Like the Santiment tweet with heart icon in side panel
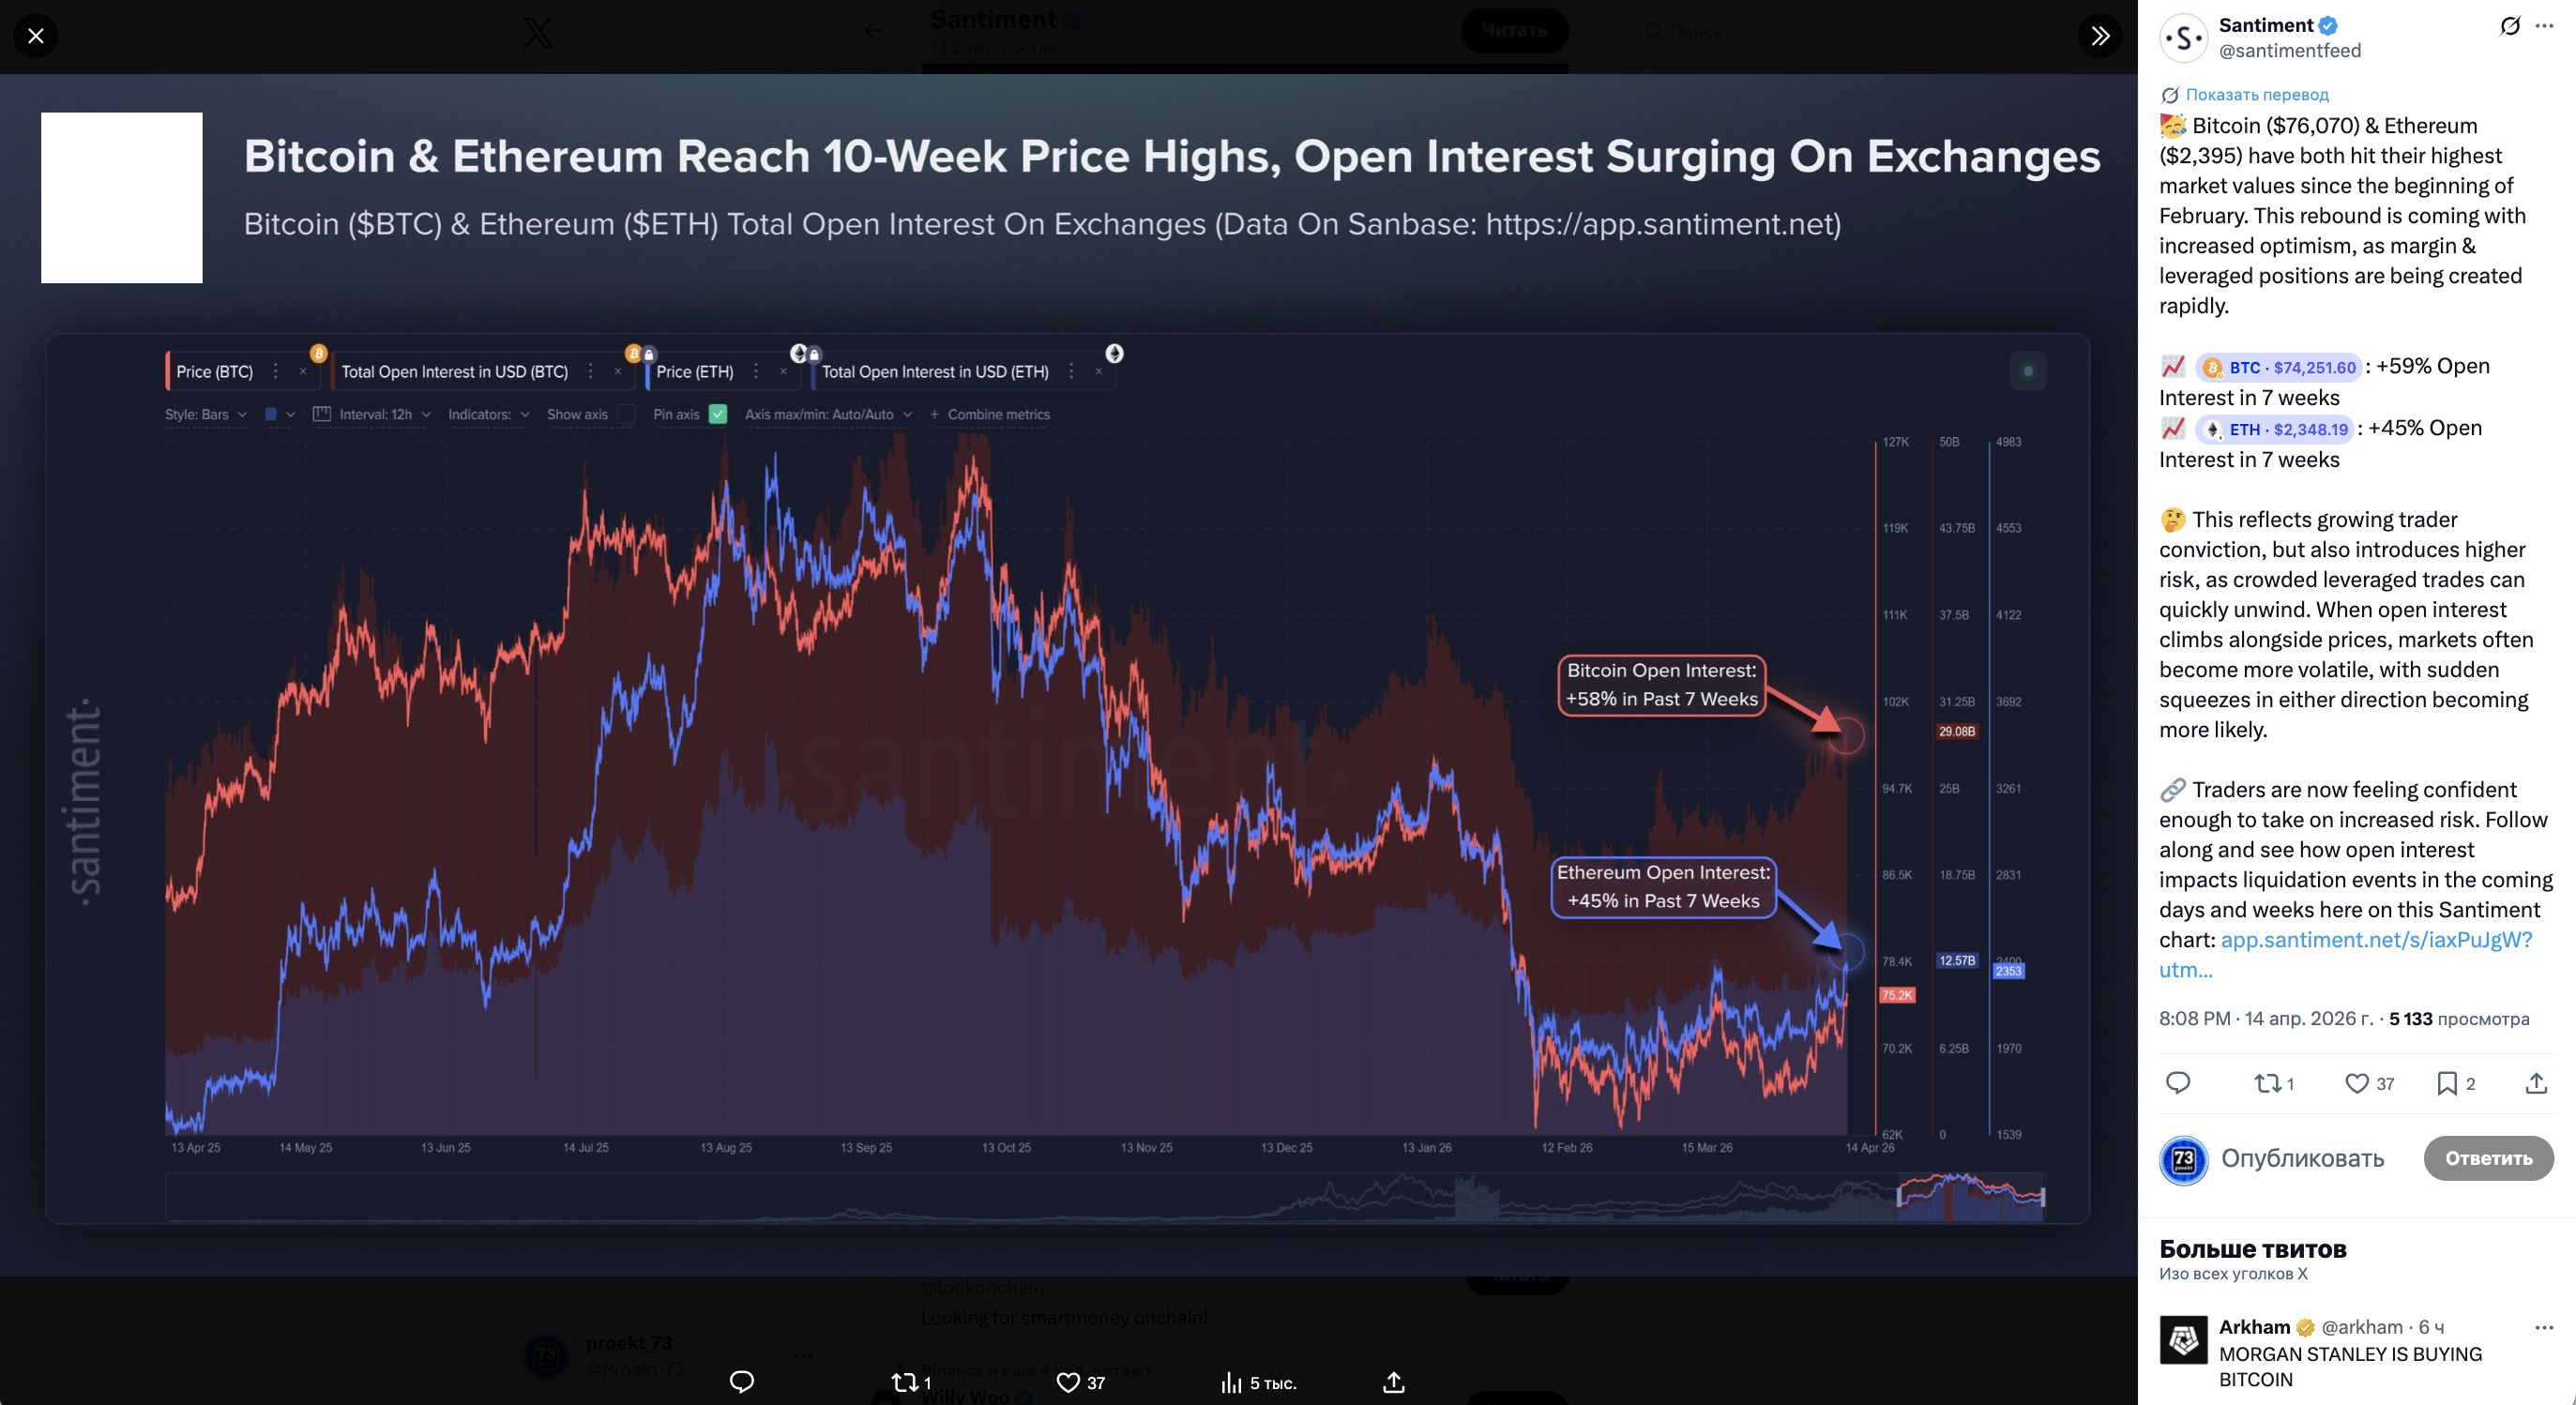 pos(2357,1083)
